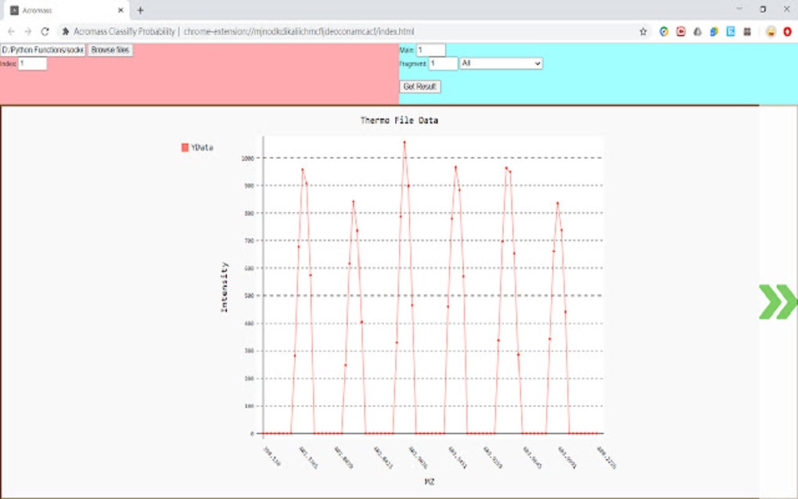Open the Fragment 'All' dropdown
The height and width of the screenshot is (499, 798).
501,63
